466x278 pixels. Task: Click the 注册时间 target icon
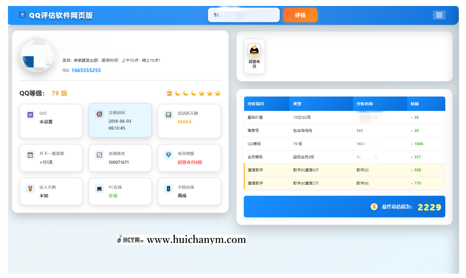99,114
